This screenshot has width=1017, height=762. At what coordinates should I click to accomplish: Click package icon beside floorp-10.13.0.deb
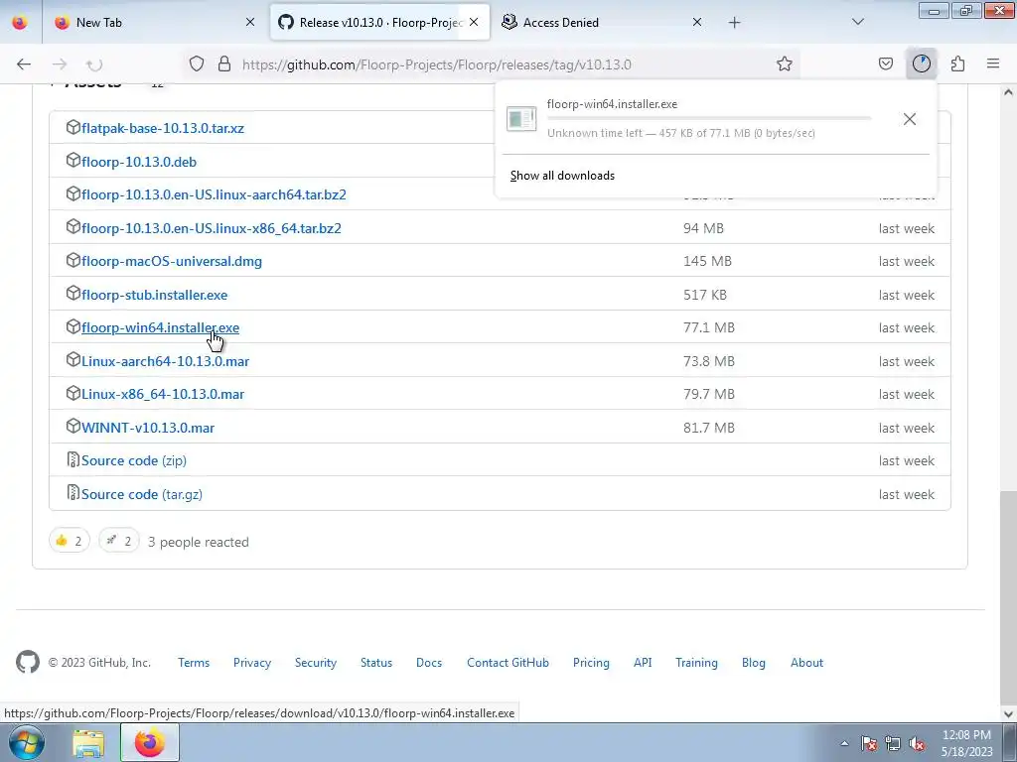point(73,160)
